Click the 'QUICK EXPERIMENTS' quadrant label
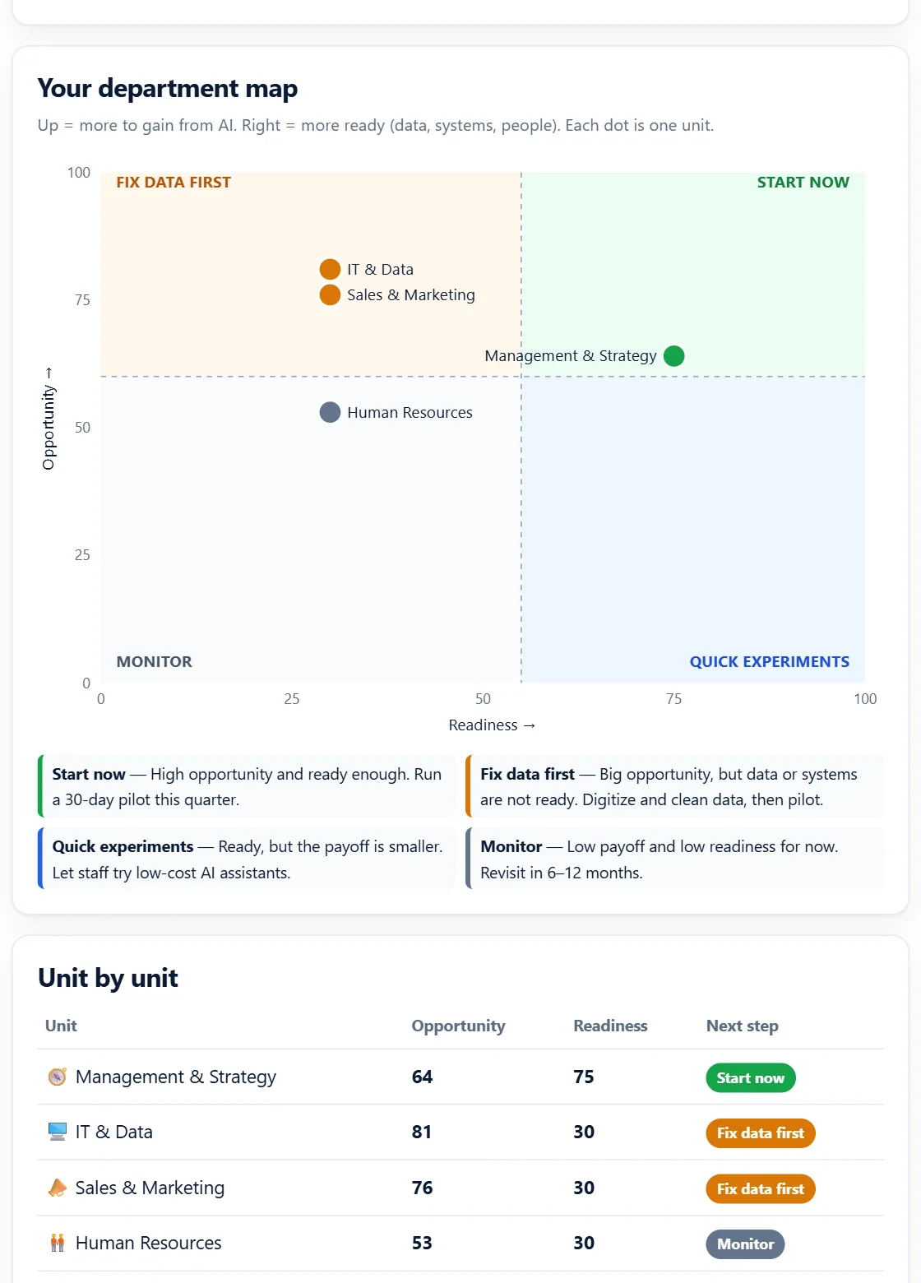This screenshot has height=1283, width=921. [x=770, y=662]
